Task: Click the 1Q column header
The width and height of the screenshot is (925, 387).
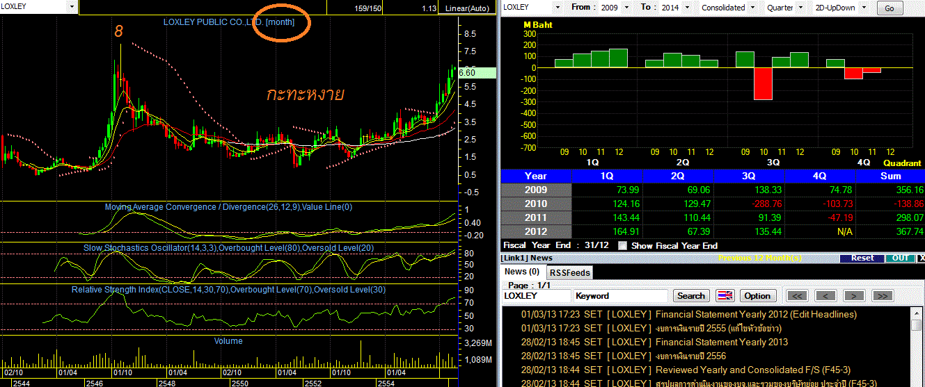Action: pos(607,176)
